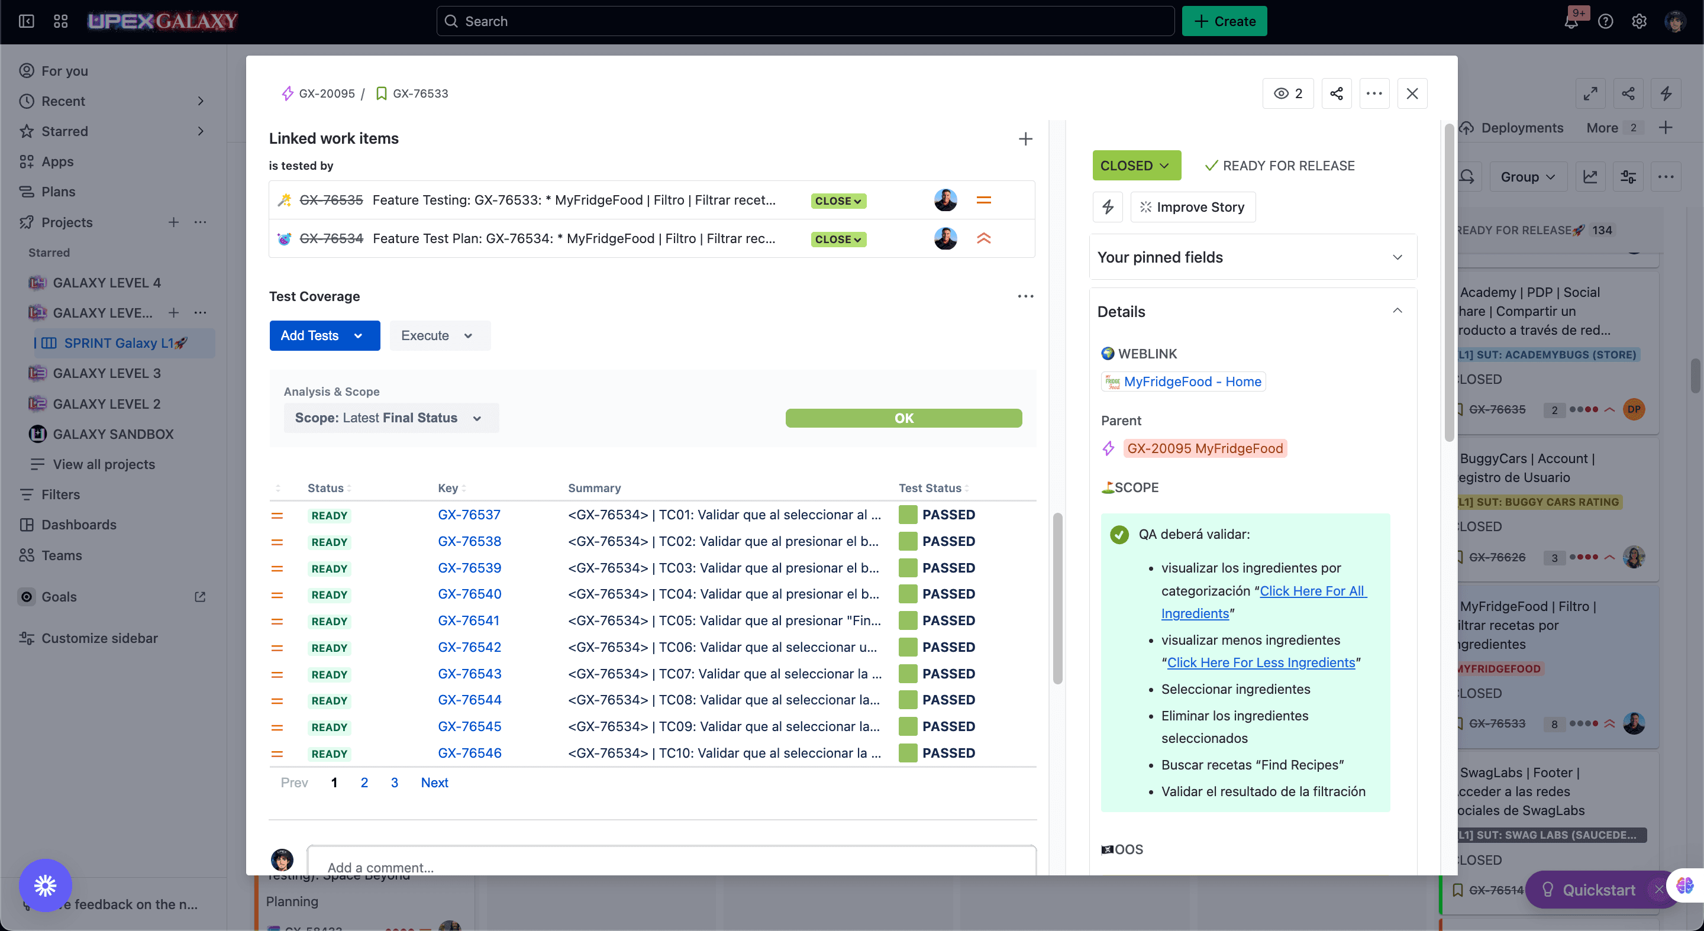
Task: Open test GX-76540 link
Action: coord(469,594)
